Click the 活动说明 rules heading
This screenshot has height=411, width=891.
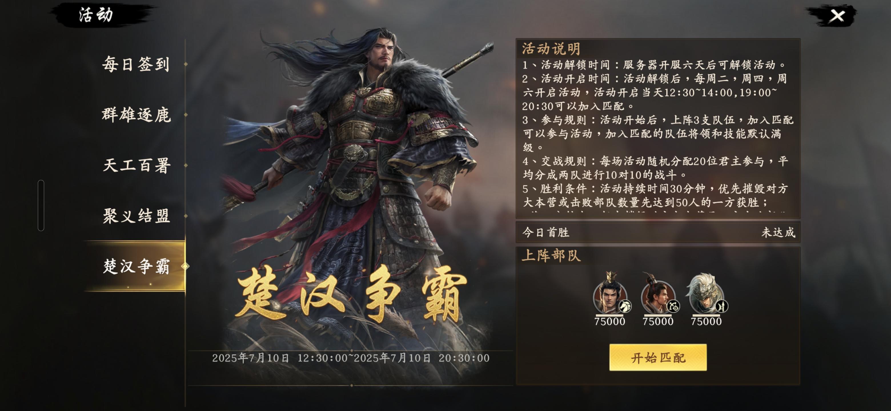(x=551, y=49)
